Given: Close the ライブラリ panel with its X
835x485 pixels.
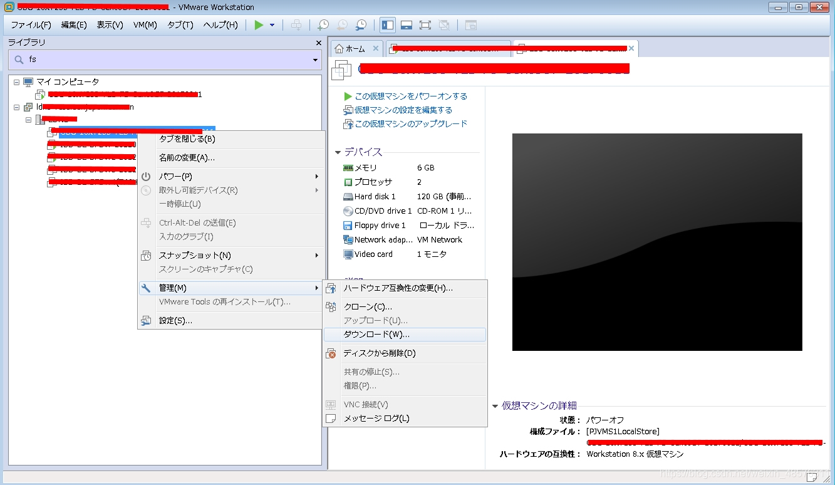Looking at the screenshot, I should pos(318,43).
